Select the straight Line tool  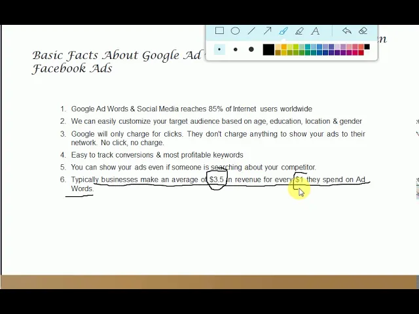click(x=251, y=31)
